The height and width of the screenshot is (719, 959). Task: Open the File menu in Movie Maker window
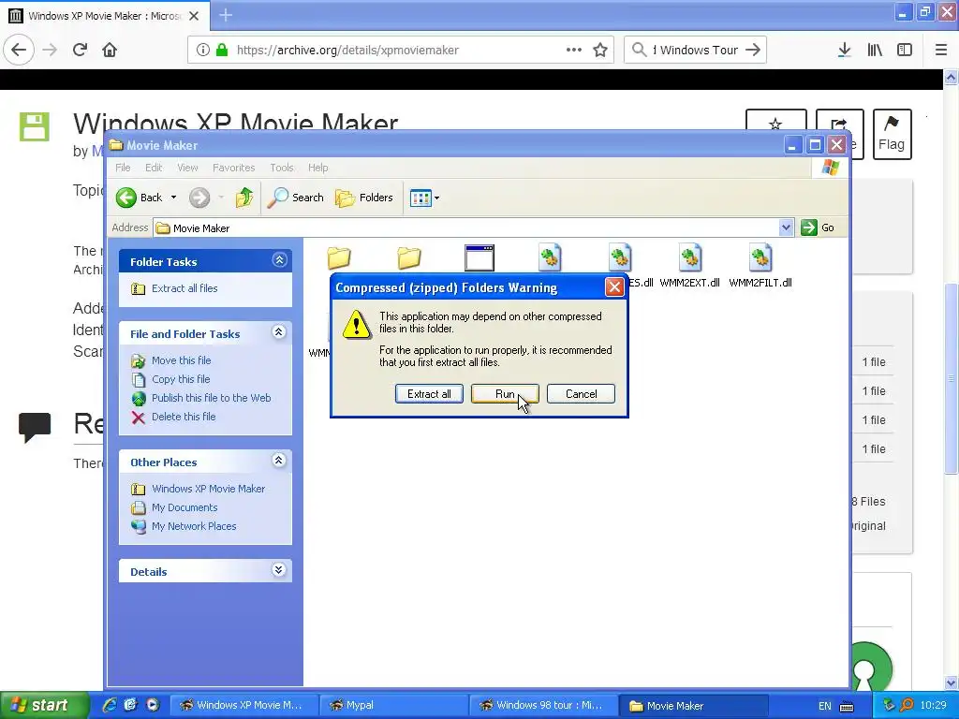tap(123, 168)
